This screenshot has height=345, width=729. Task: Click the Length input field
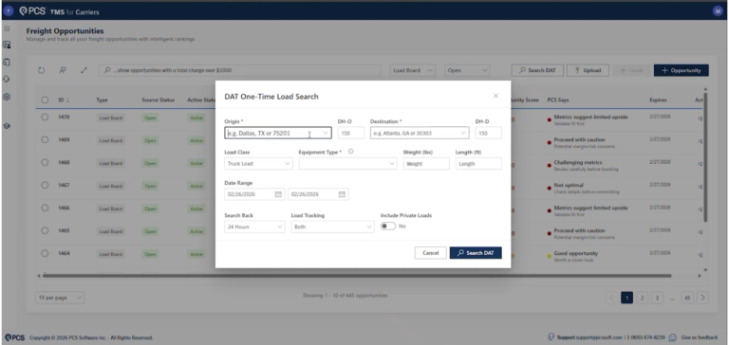(x=478, y=164)
